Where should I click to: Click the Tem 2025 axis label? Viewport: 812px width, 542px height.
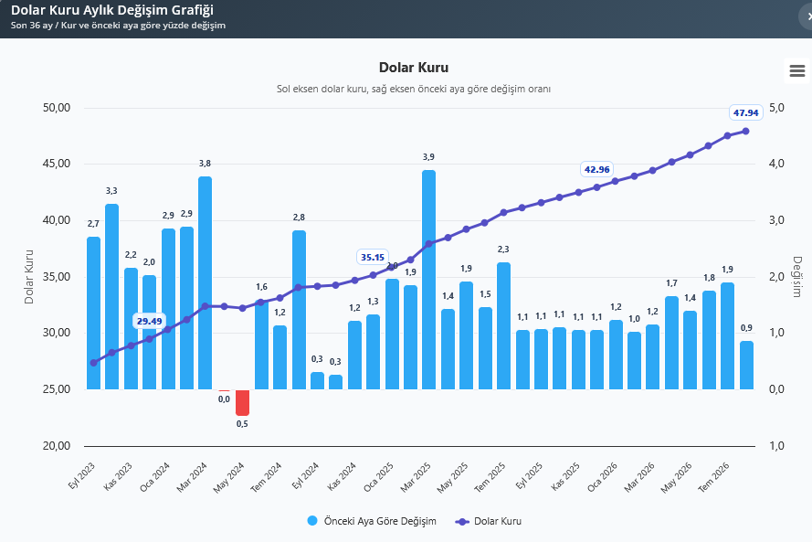click(490, 477)
